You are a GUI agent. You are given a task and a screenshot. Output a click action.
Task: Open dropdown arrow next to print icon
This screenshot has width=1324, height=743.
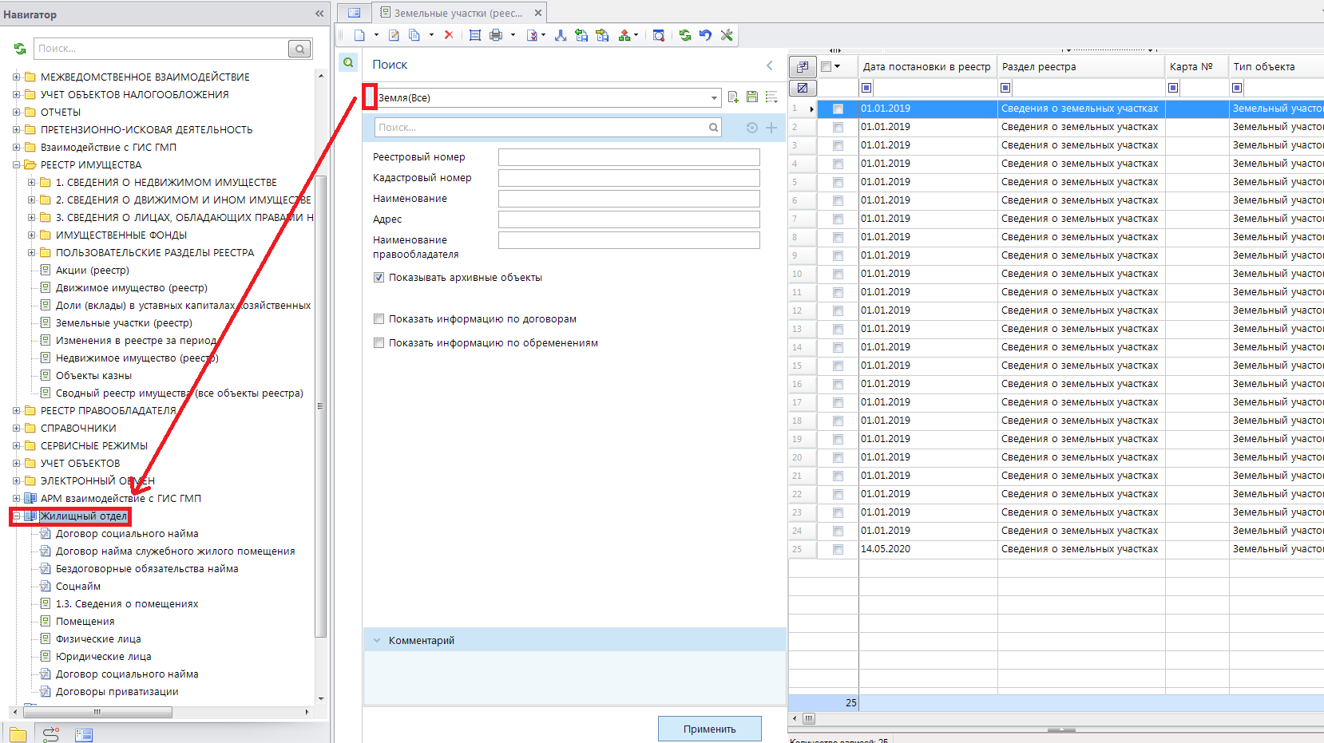click(x=513, y=35)
